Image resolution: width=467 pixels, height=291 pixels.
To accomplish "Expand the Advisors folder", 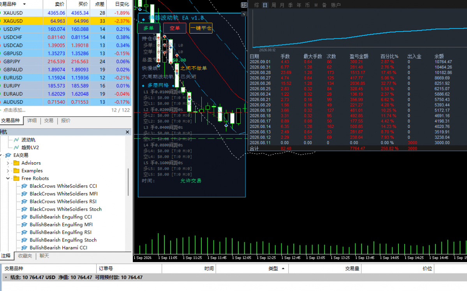I will (8, 163).
